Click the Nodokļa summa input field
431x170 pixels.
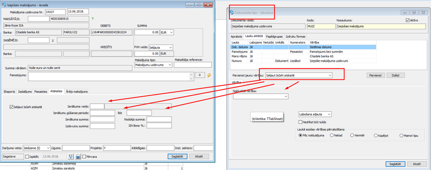(159, 120)
